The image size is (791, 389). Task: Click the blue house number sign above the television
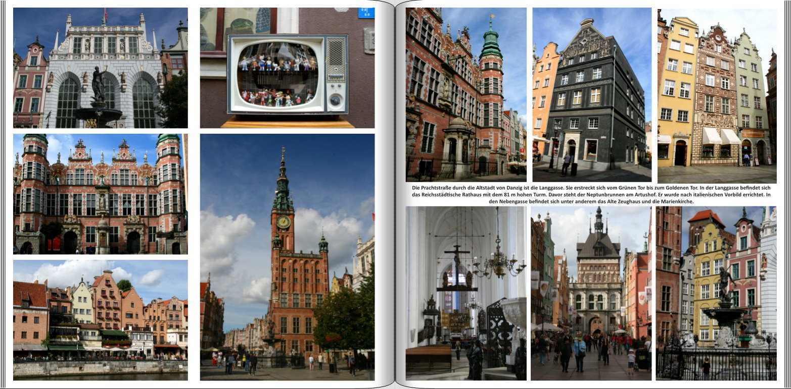(x=366, y=13)
